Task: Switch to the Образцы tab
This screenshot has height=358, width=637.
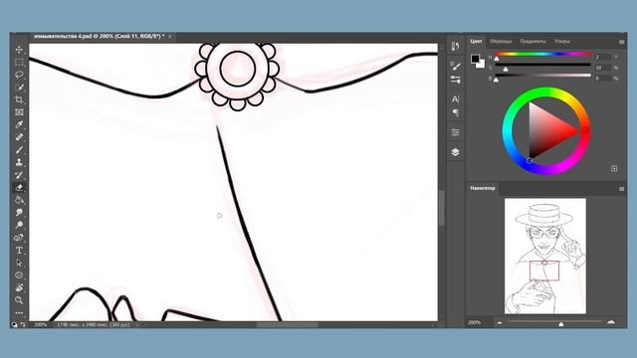Action: 501,42
